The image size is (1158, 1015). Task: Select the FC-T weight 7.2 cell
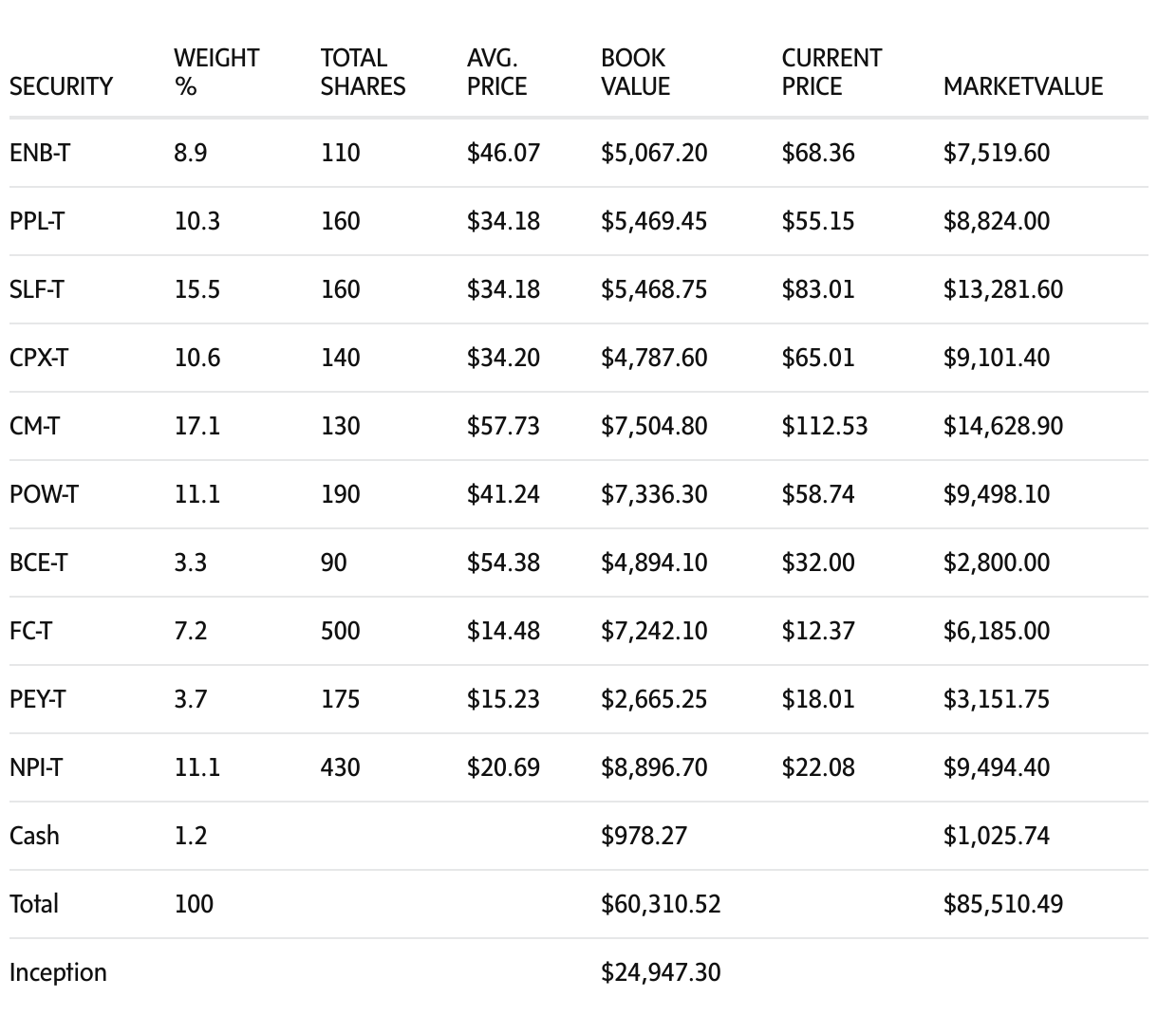[x=190, y=631]
